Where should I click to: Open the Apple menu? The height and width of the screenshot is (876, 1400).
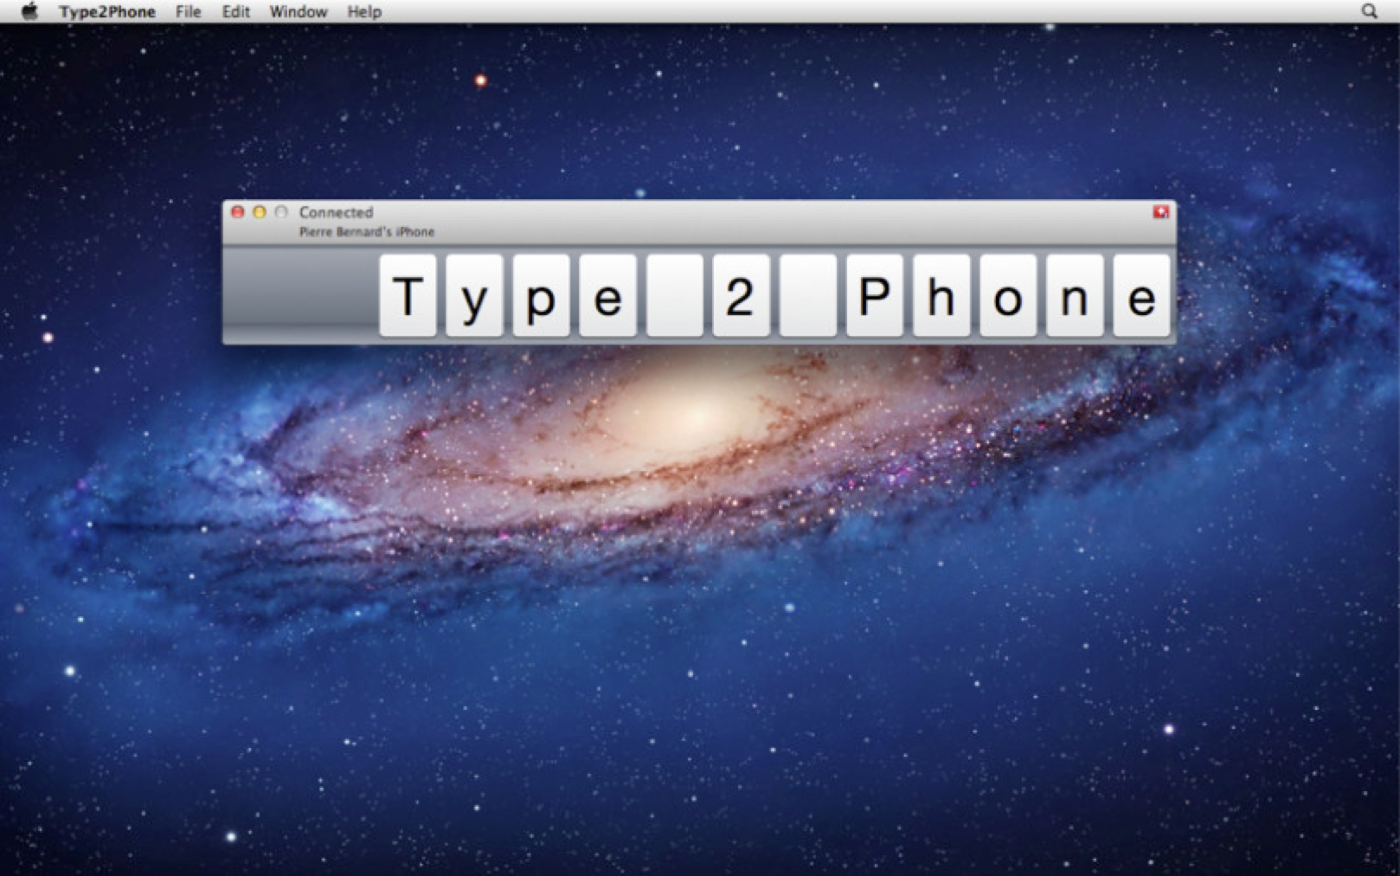(29, 11)
